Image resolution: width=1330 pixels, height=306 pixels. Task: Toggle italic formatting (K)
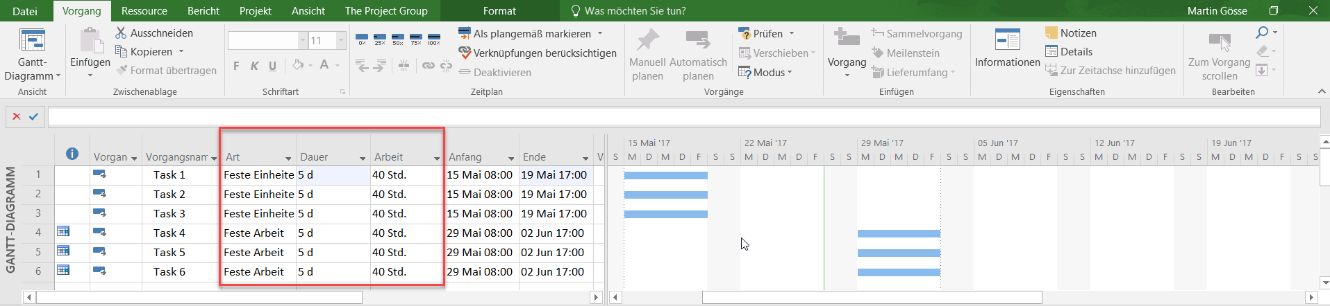[x=254, y=66]
